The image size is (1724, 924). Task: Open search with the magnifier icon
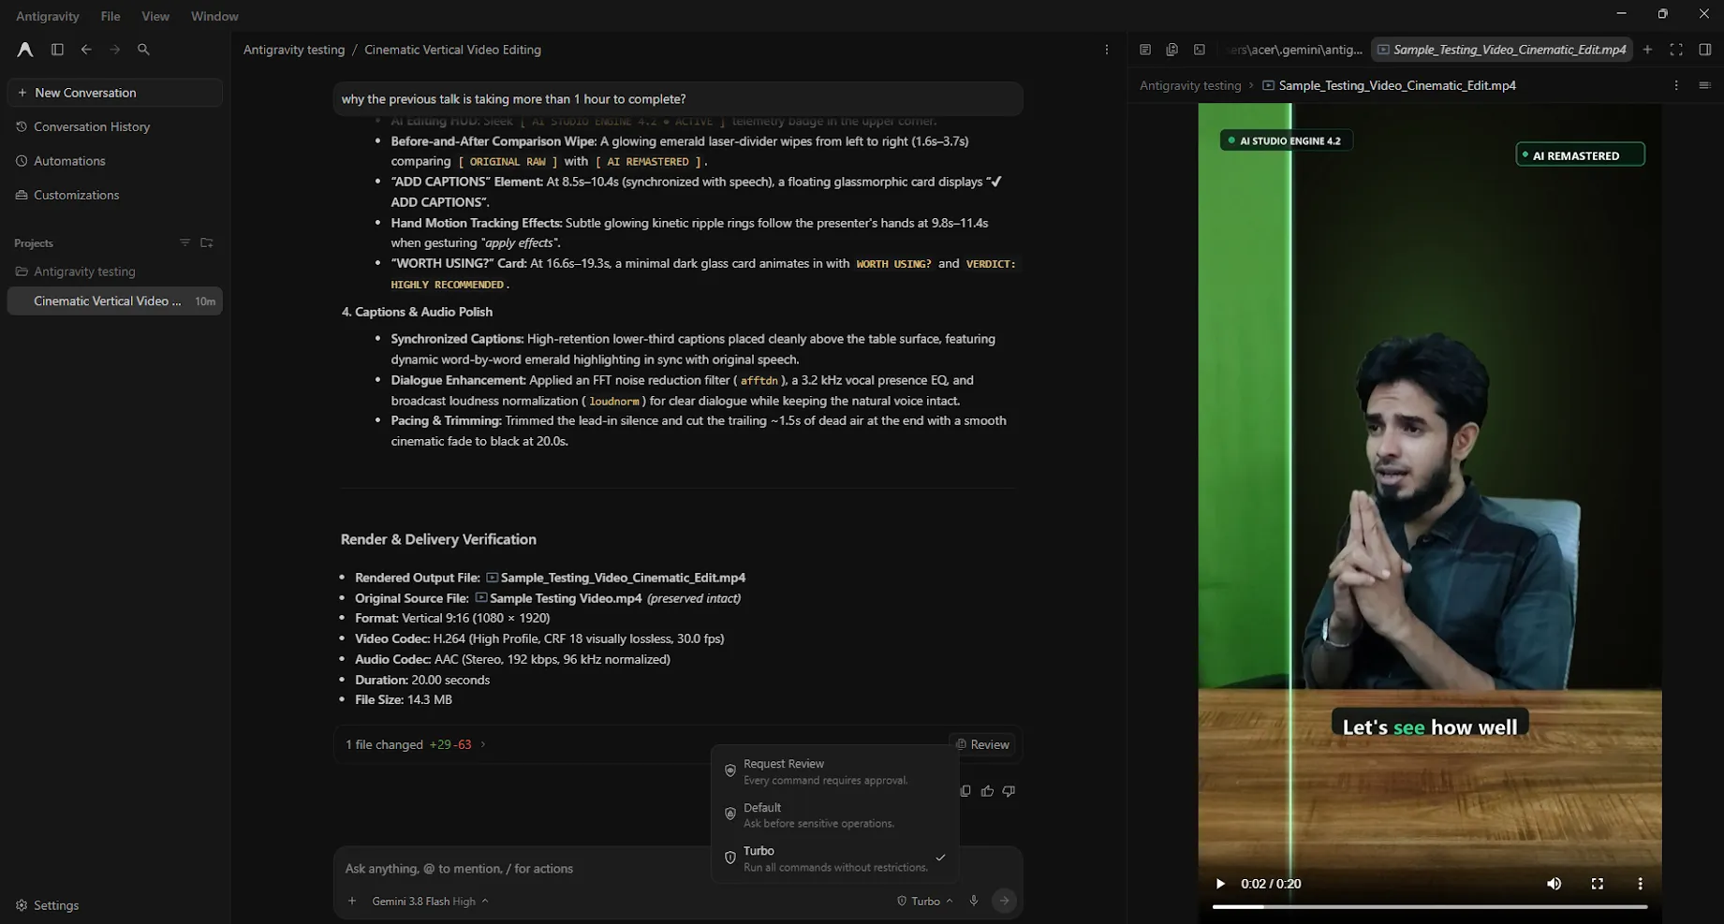pos(143,50)
